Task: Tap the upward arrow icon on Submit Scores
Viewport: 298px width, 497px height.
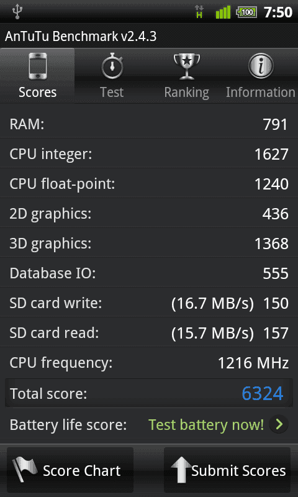Action: pos(181,471)
